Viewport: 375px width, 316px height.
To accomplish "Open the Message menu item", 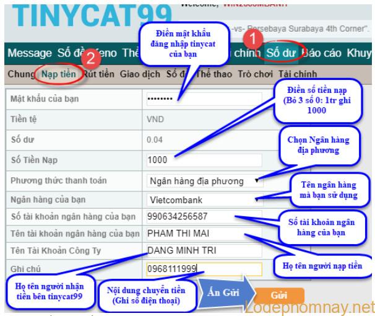I will (30, 53).
